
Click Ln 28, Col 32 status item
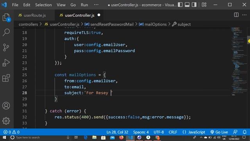coord(117,132)
